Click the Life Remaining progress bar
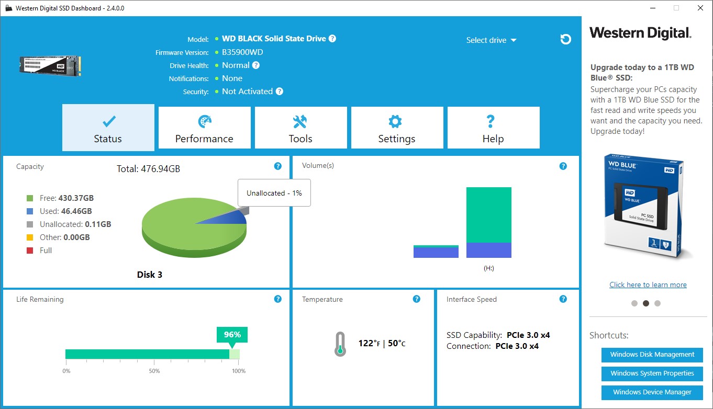This screenshot has height=409, width=713. [x=152, y=354]
